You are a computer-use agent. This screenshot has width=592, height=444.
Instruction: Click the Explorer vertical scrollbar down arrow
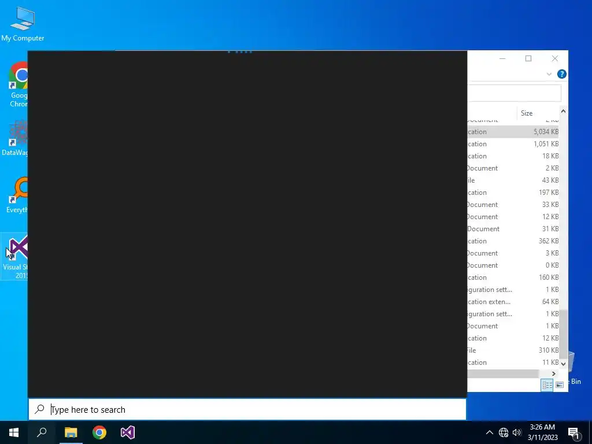pos(563,364)
